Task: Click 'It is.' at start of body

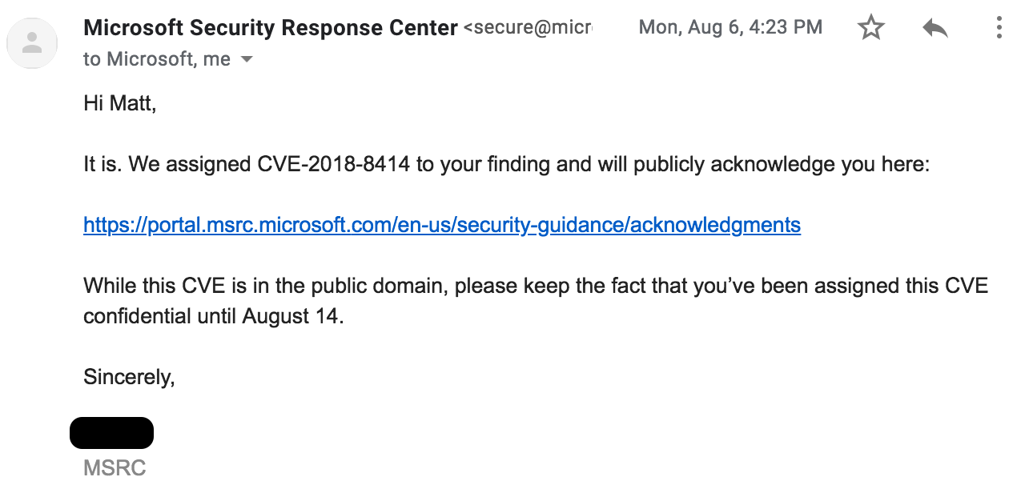Action: tap(102, 165)
